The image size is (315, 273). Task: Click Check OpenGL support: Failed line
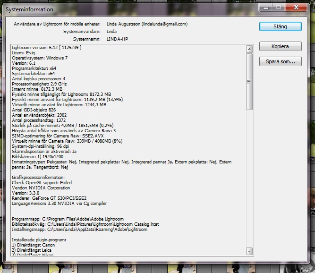(x=42, y=183)
